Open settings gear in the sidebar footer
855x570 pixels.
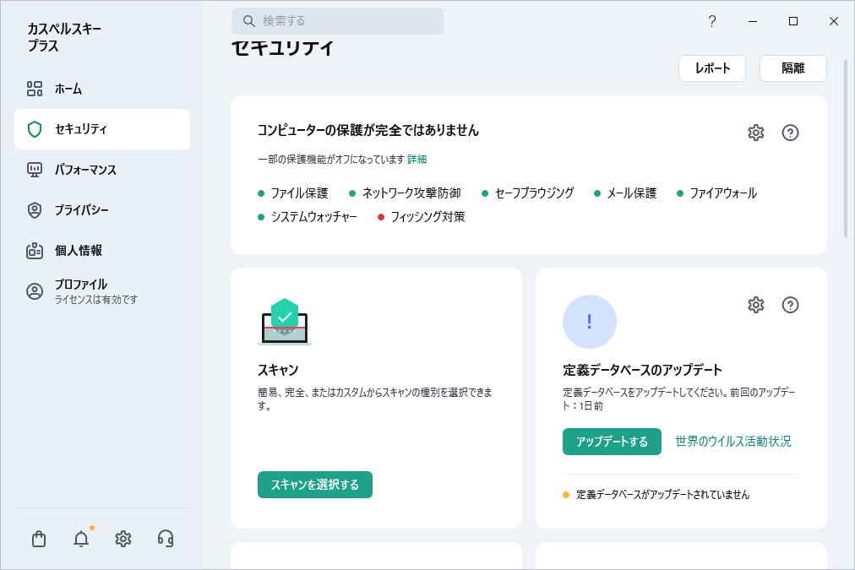tap(123, 539)
